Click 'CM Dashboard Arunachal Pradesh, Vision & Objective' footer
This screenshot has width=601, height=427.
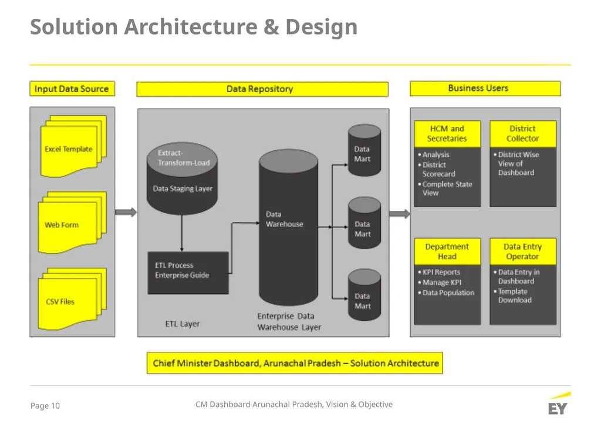tap(294, 404)
